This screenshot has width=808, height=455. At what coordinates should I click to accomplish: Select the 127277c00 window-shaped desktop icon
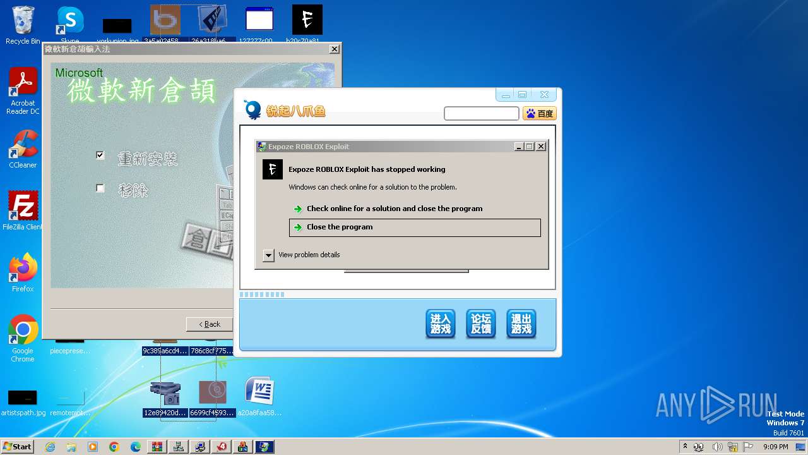coord(259,24)
